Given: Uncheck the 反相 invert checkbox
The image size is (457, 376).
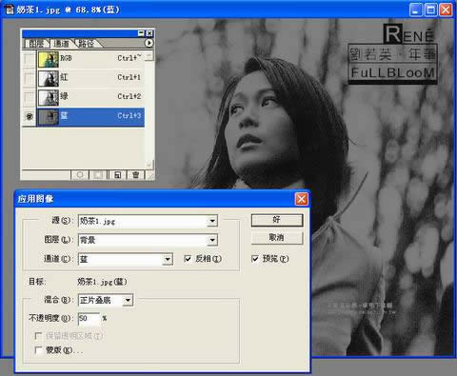Looking at the screenshot, I should pyautogui.click(x=188, y=259).
